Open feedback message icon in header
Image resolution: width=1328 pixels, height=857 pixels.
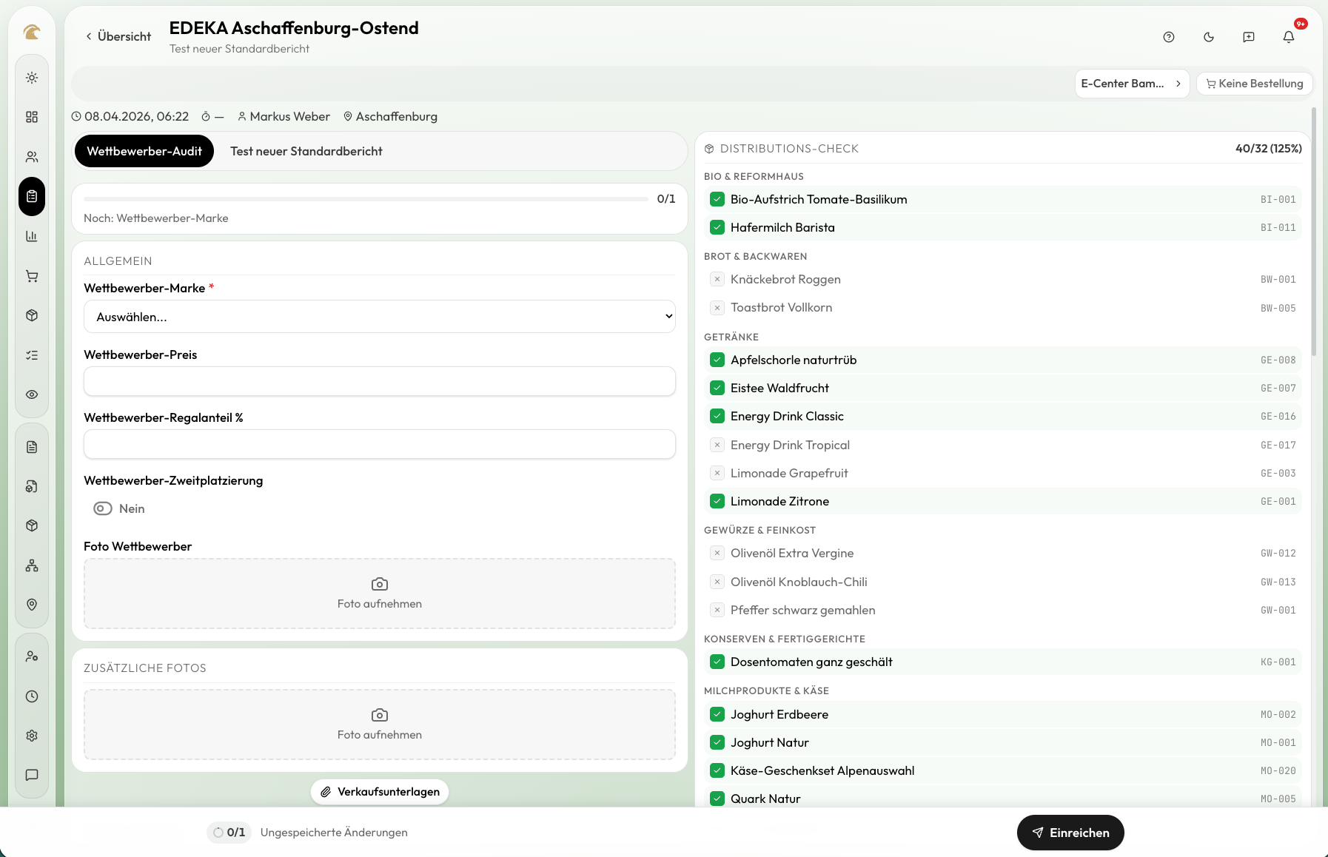pos(1249,37)
